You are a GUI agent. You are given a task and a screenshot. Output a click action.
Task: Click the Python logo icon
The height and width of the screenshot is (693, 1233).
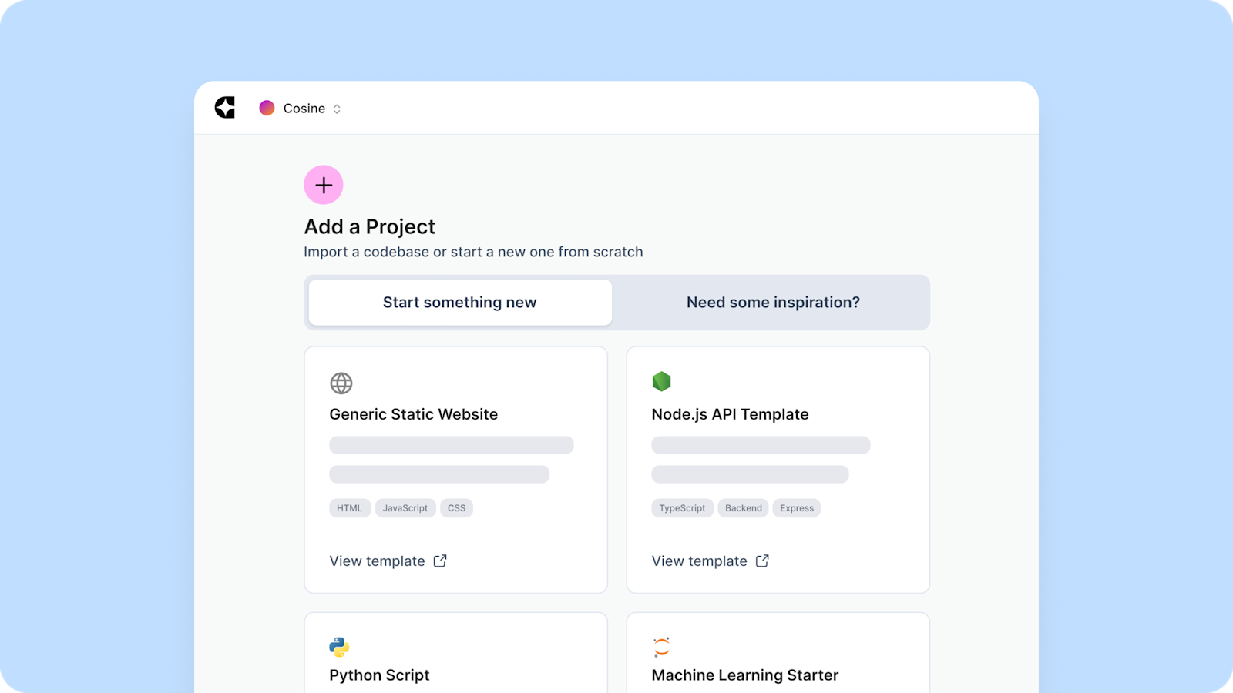point(340,645)
